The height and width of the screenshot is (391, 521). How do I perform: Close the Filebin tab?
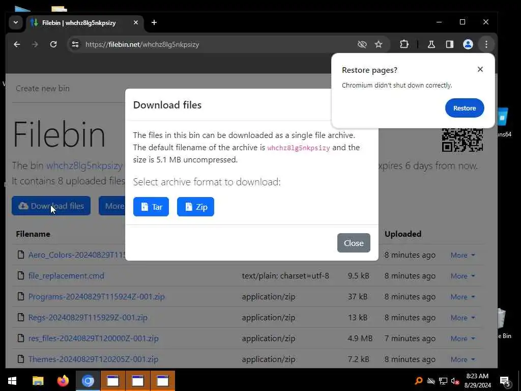tap(135, 22)
